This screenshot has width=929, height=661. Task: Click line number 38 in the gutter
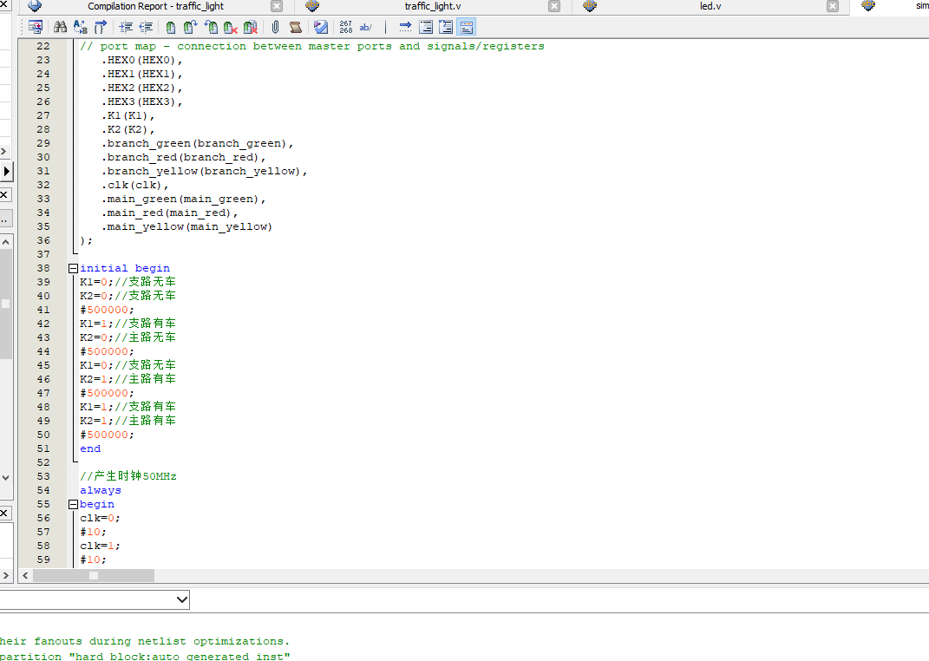(x=43, y=268)
